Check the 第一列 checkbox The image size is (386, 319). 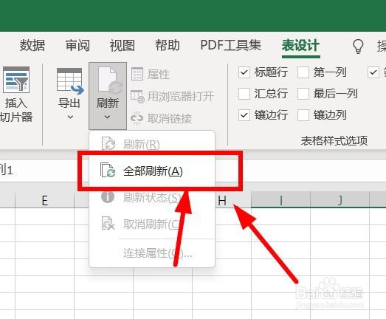tap(303, 72)
